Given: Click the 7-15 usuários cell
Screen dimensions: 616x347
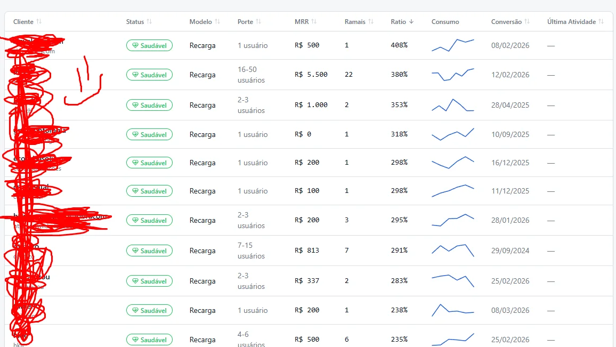Looking at the screenshot, I should [251, 251].
